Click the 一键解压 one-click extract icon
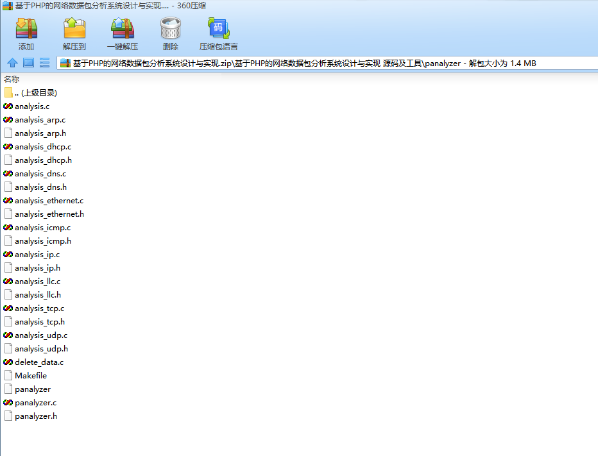The height and width of the screenshot is (456, 598). pyautogui.click(x=123, y=29)
